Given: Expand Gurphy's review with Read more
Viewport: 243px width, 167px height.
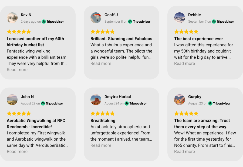Looking at the screenshot, I should (184, 152).
